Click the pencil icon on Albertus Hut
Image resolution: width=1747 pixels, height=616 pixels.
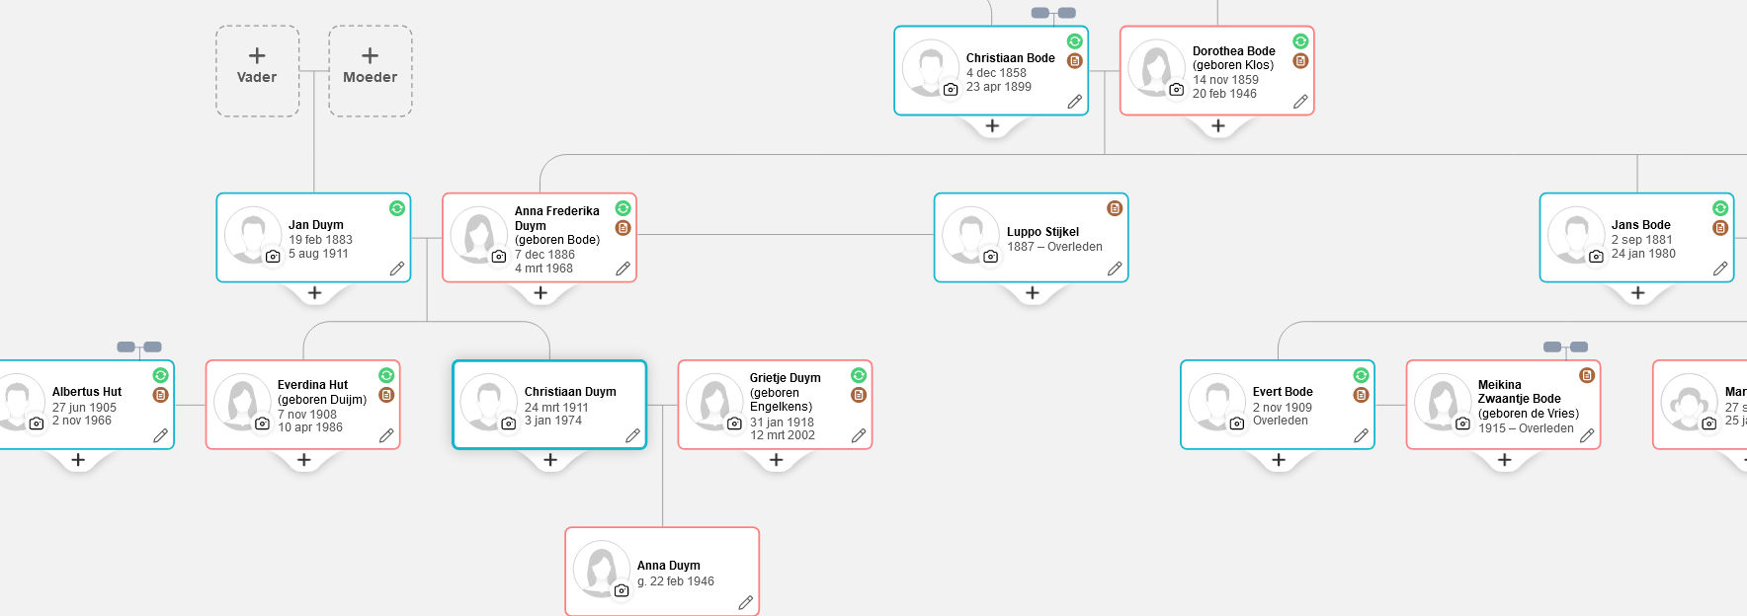[x=160, y=435]
